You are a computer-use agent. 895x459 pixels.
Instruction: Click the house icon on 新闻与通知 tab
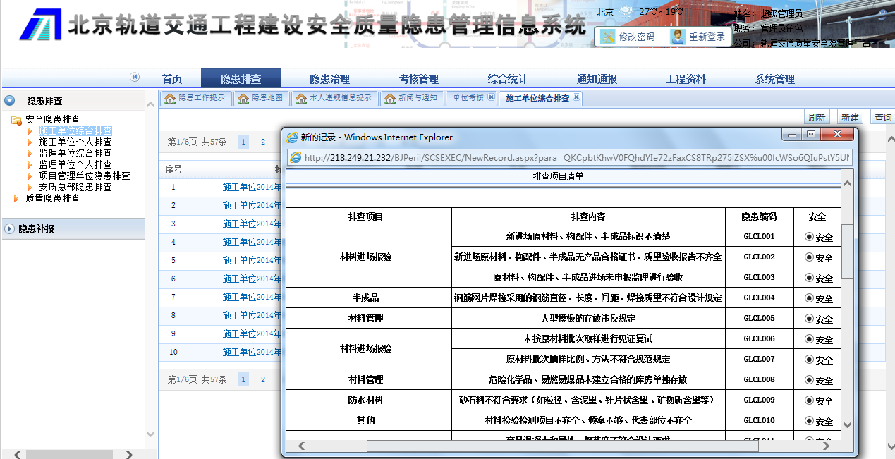click(x=390, y=99)
